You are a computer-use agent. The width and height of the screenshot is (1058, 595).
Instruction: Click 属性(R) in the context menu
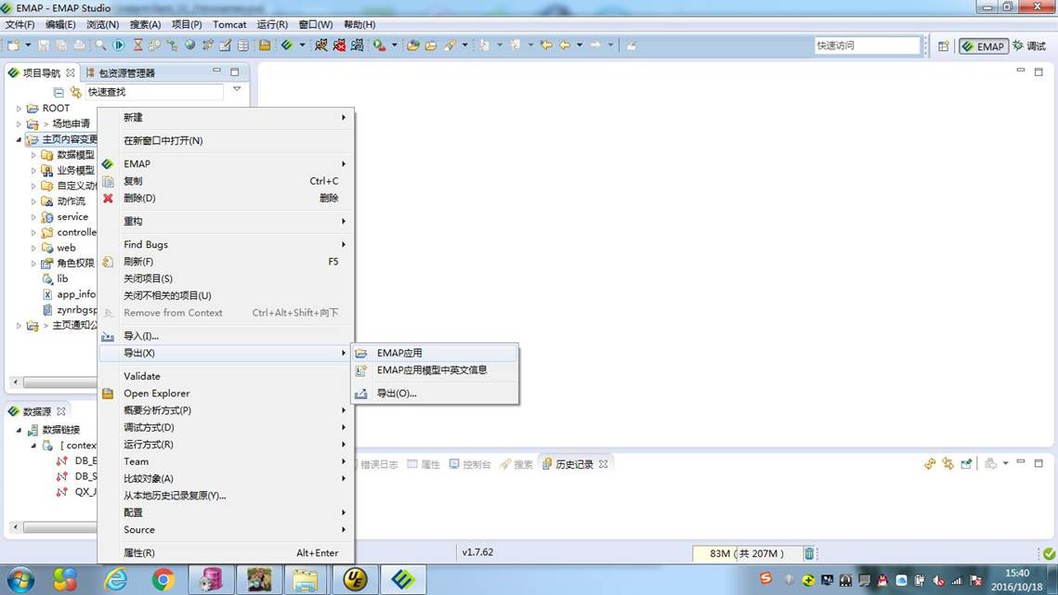click(139, 552)
